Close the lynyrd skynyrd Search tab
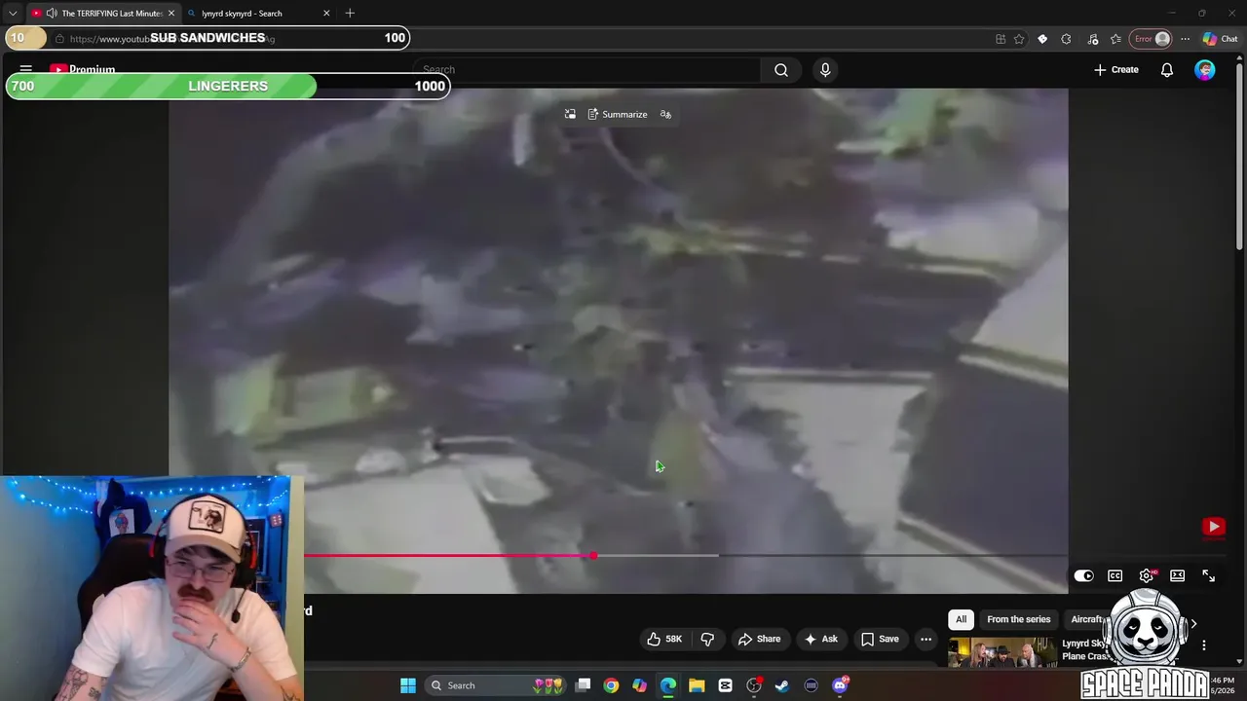 click(326, 13)
